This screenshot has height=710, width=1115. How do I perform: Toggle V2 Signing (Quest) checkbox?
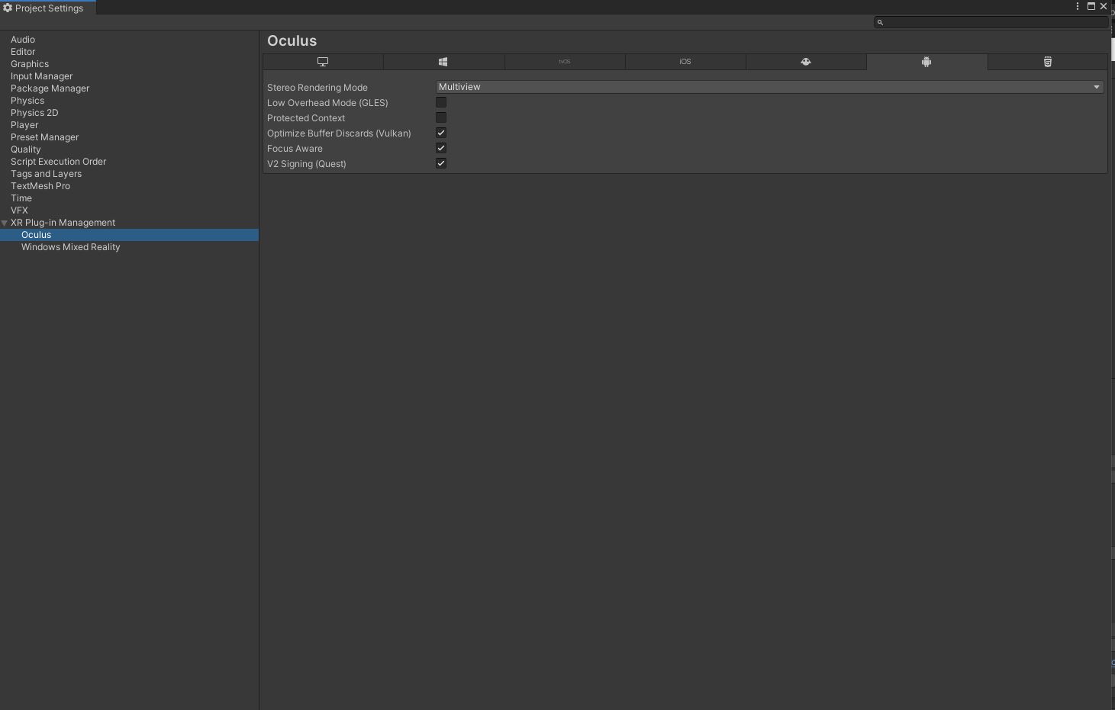pyautogui.click(x=441, y=163)
